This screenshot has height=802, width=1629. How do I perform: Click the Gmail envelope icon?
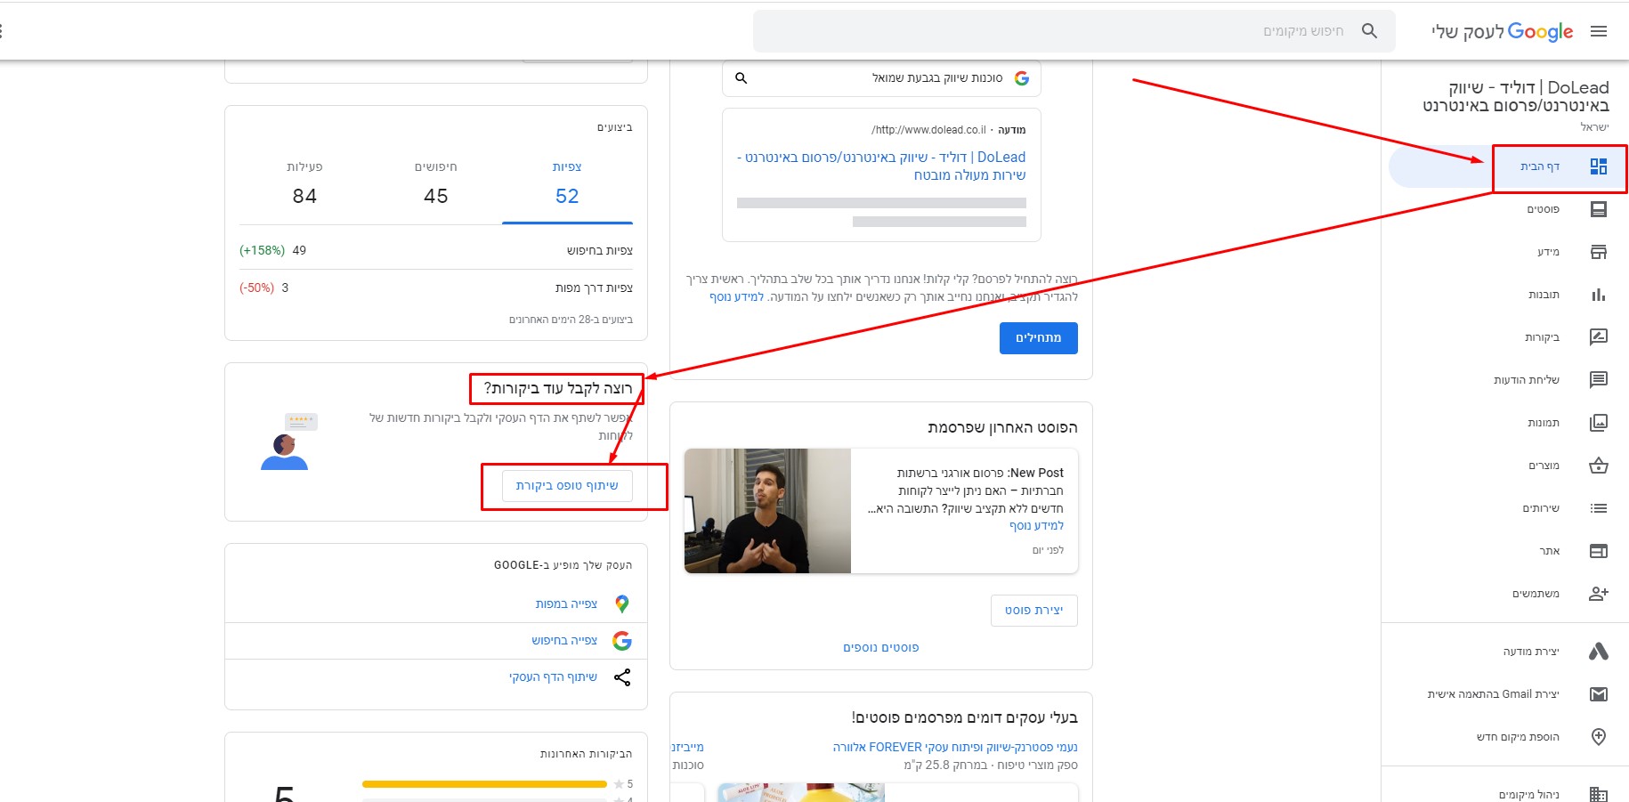click(1599, 694)
